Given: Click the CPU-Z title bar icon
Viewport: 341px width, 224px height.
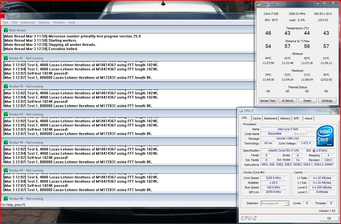Looking at the screenshot, I should (x=241, y=111).
